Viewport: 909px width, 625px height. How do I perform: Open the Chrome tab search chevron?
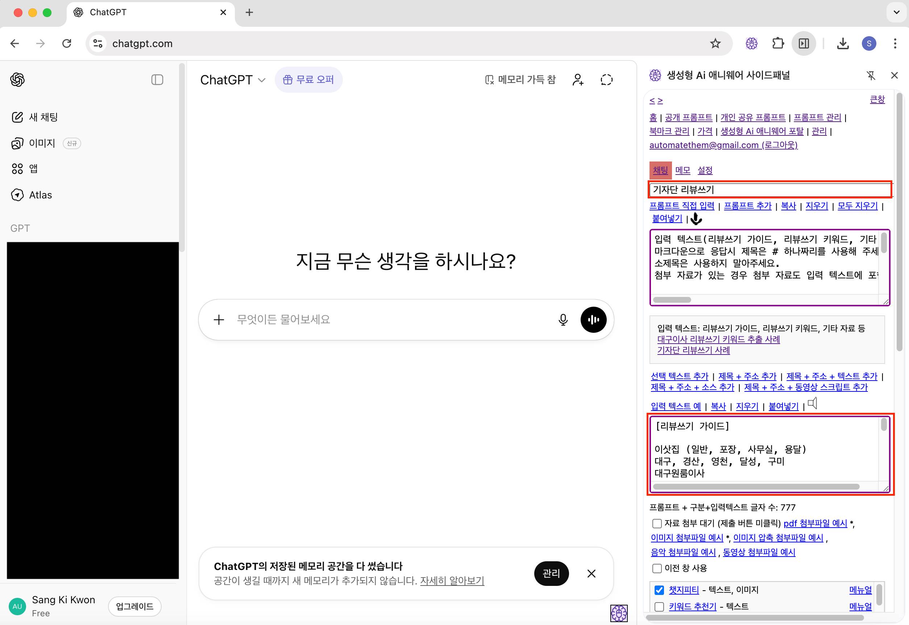click(896, 12)
